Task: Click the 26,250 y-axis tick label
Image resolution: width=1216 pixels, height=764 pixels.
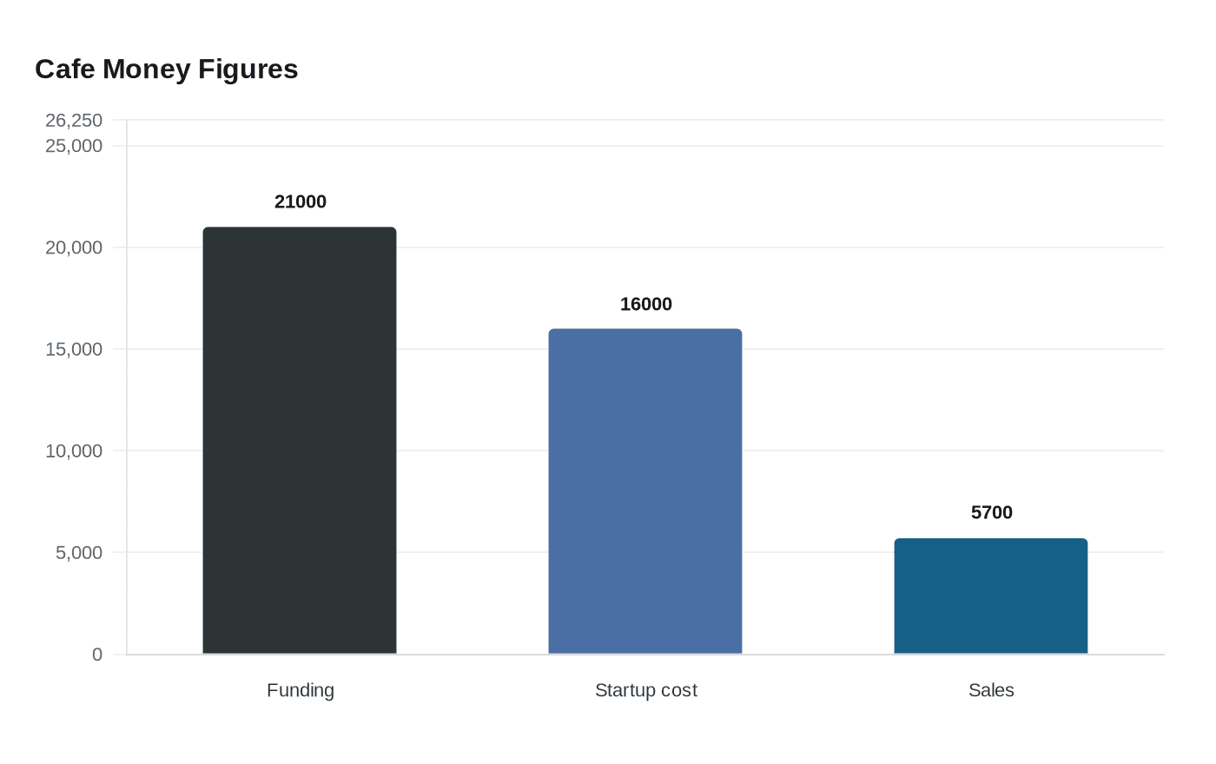Action: [74, 120]
